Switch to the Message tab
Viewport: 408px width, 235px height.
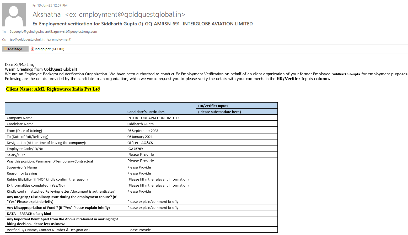(x=15, y=49)
